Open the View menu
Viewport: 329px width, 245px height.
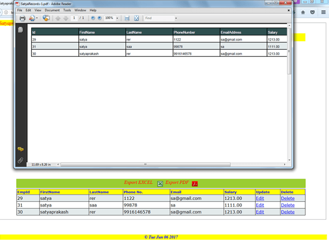coord(38,10)
